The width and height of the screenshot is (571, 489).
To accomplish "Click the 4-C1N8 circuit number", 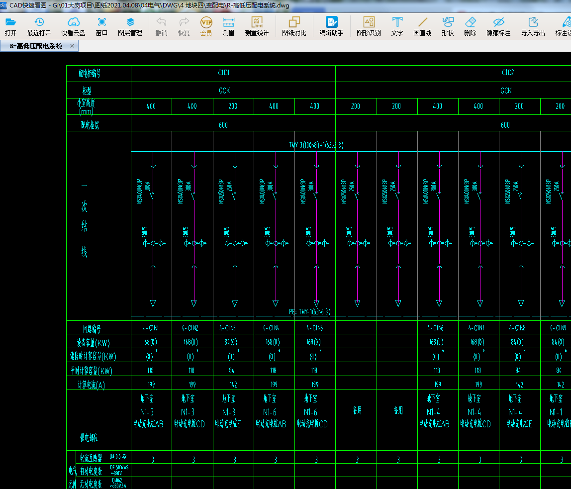I will [x=517, y=328].
